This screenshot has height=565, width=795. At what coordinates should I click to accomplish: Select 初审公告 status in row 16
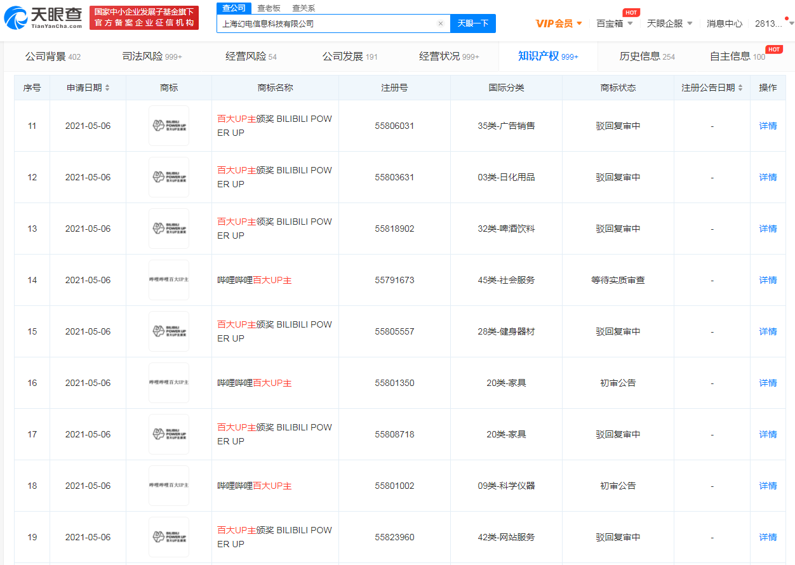(618, 383)
